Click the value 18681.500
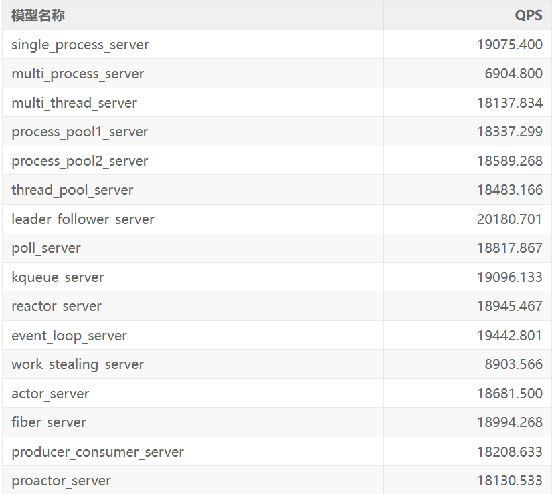This screenshot has height=494, width=554. pyautogui.click(x=509, y=394)
